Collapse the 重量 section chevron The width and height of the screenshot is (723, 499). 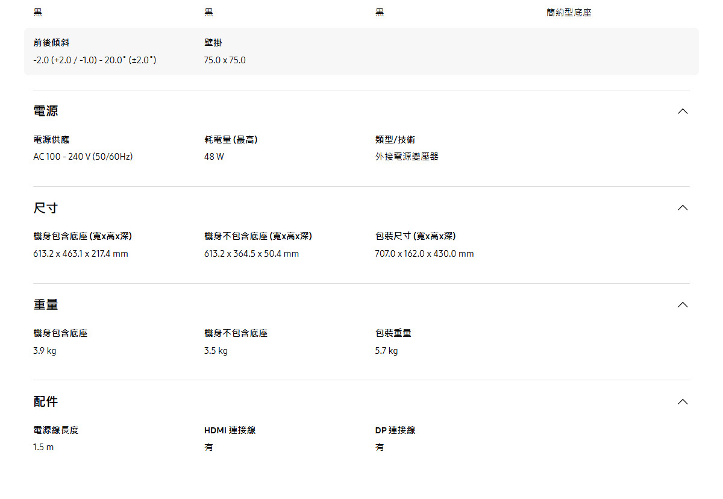[x=682, y=305]
